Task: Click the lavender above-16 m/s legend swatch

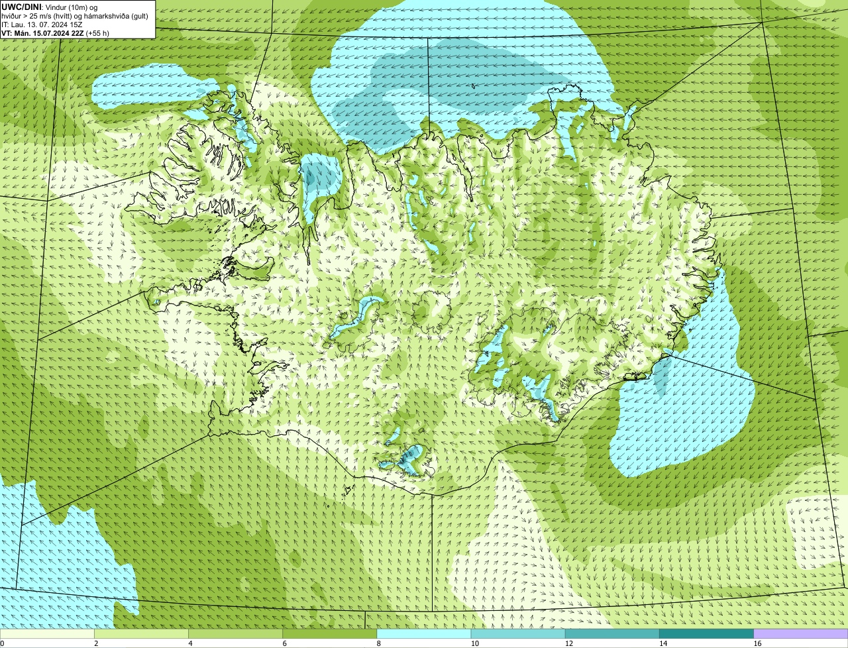Action: pos(800,633)
